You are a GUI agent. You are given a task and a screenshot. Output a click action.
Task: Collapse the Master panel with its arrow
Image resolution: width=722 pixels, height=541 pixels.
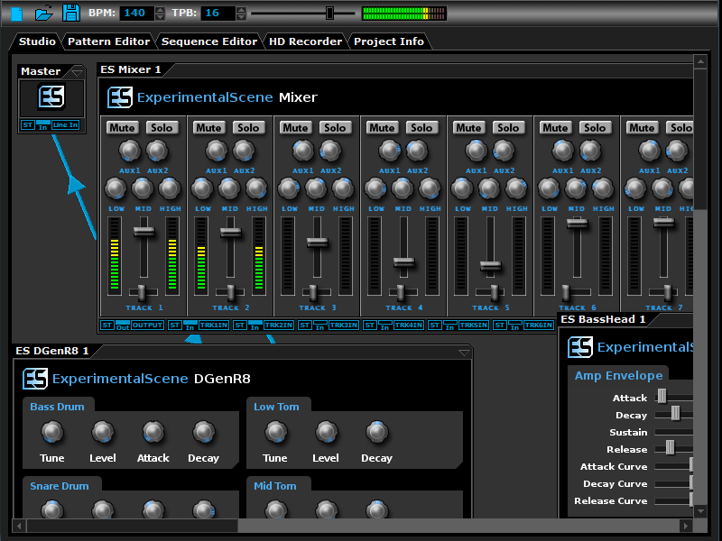tap(79, 70)
